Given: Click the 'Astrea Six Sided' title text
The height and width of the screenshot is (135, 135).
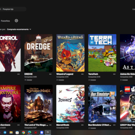Looking at the screenshot, I should click(x=128, y=74).
